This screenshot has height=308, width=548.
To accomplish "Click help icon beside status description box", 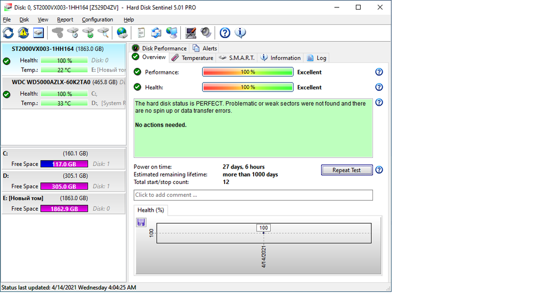I will point(379,102).
